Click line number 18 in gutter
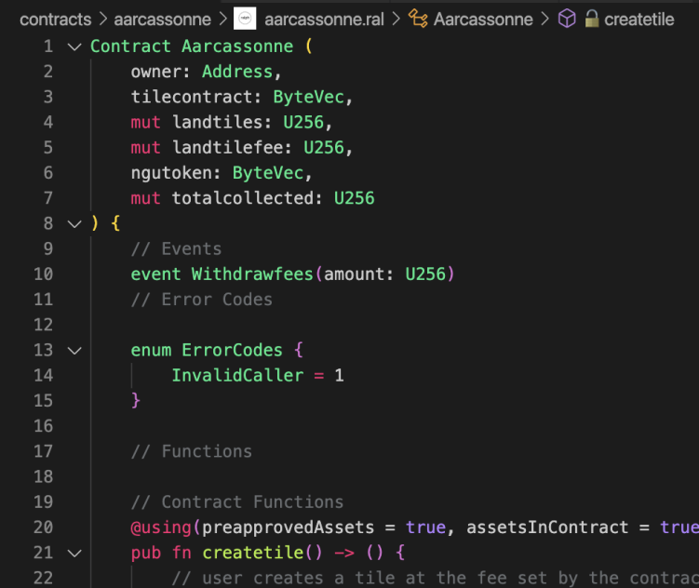 tap(43, 476)
